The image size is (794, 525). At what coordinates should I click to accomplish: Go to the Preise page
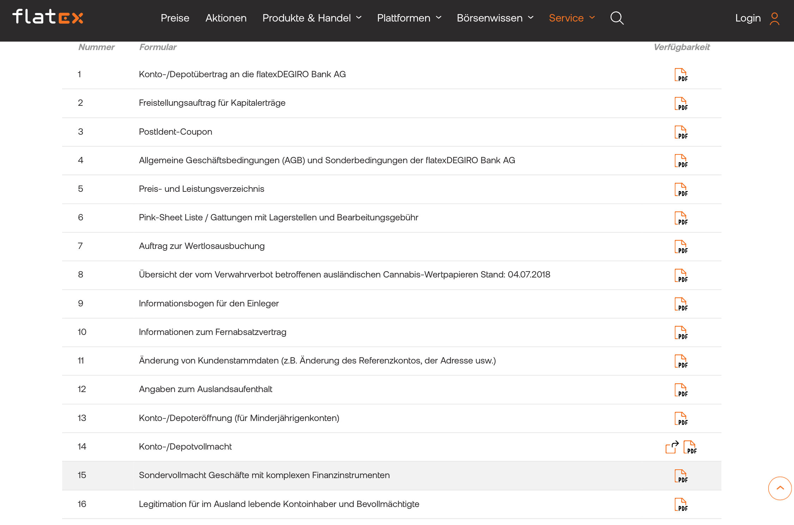coord(175,18)
